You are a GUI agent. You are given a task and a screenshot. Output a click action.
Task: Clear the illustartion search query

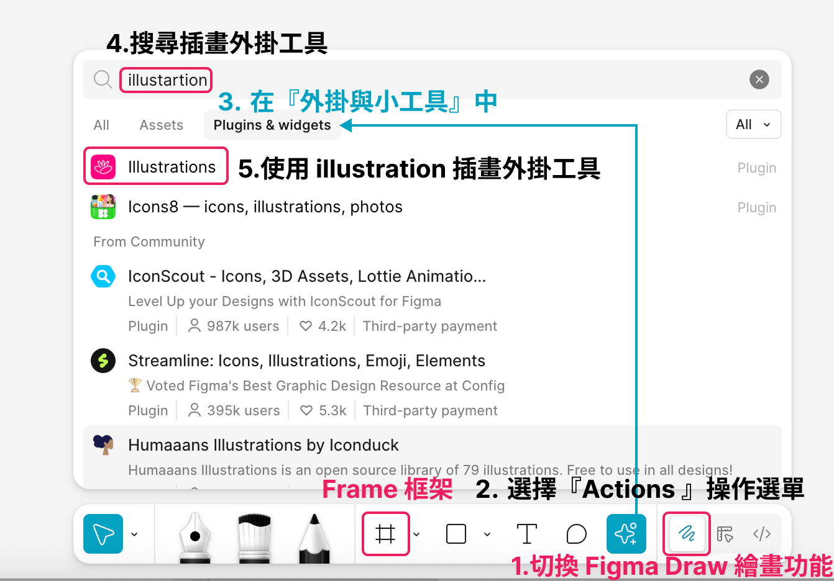(x=759, y=79)
